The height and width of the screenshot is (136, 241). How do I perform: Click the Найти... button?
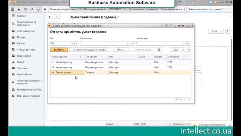click(121, 49)
